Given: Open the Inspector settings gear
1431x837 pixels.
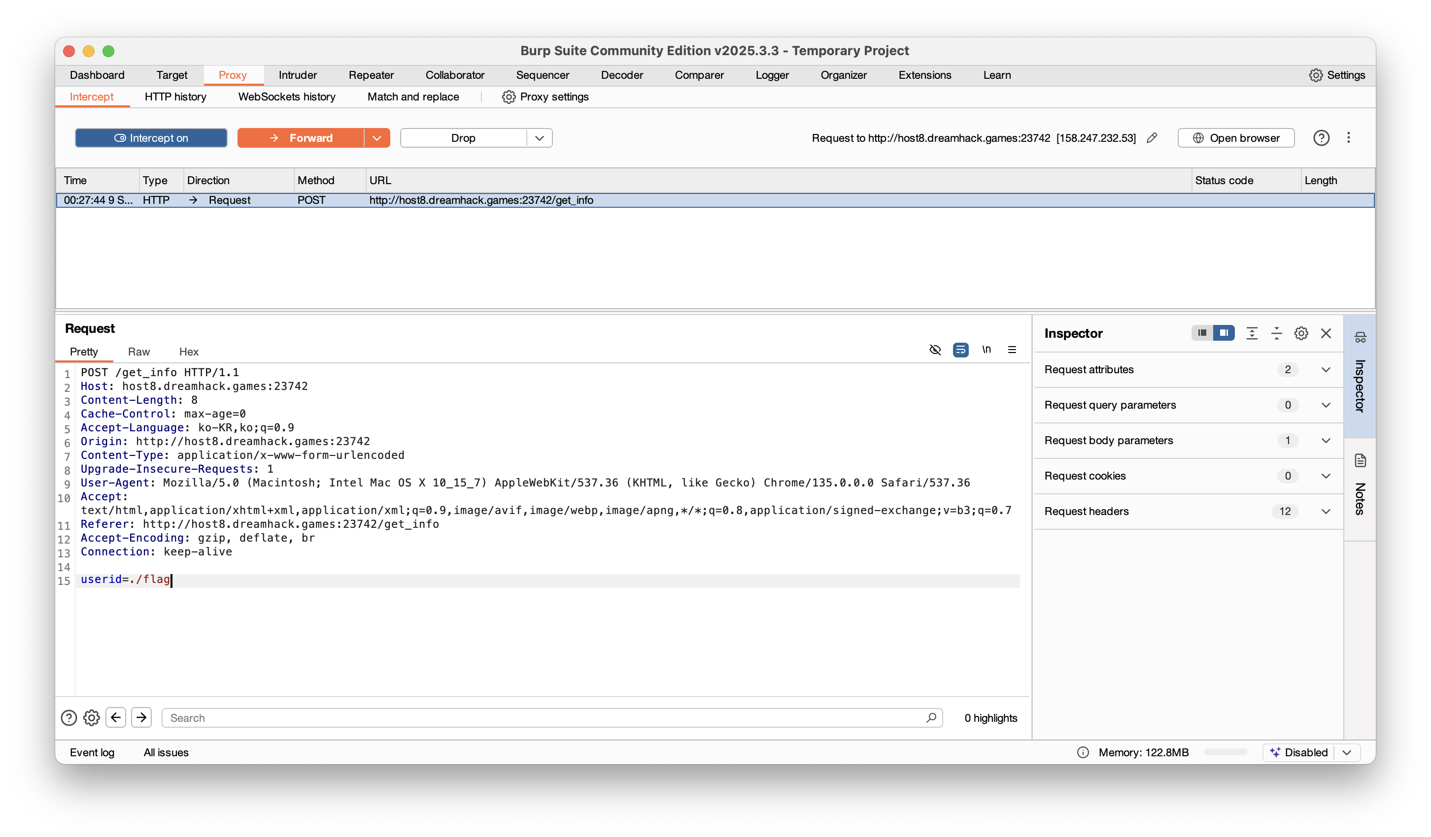Looking at the screenshot, I should pyautogui.click(x=1301, y=333).
